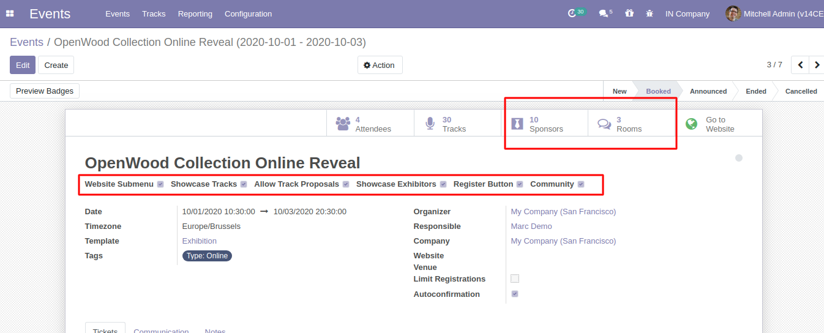Click the Attendees people icon
The width and height of the screenshot is (824, 333).
pyautogui.click(x=343, y=124)
